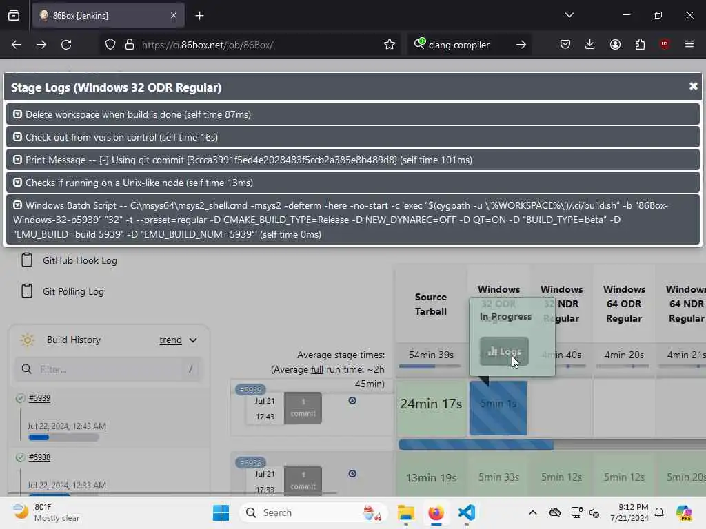Open a new browser tab
Image resolution: width=706 pixels, height=529 pixels.
pyautogui.click(x=199, y=16)
